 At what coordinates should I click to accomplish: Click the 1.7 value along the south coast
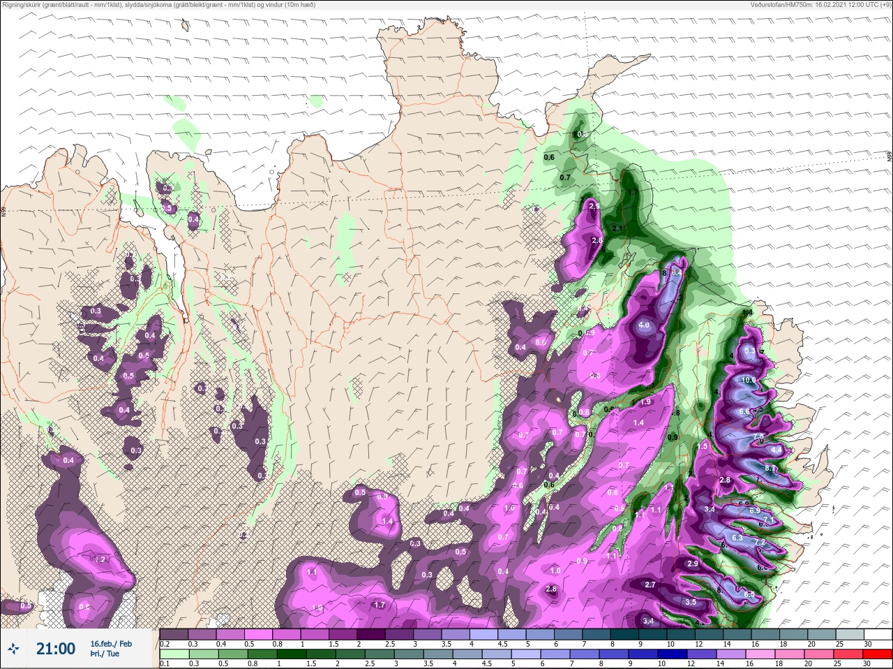tap(380, 605)
